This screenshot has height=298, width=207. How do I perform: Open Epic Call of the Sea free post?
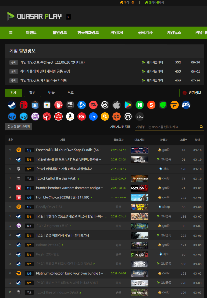(x=56, y=178)
